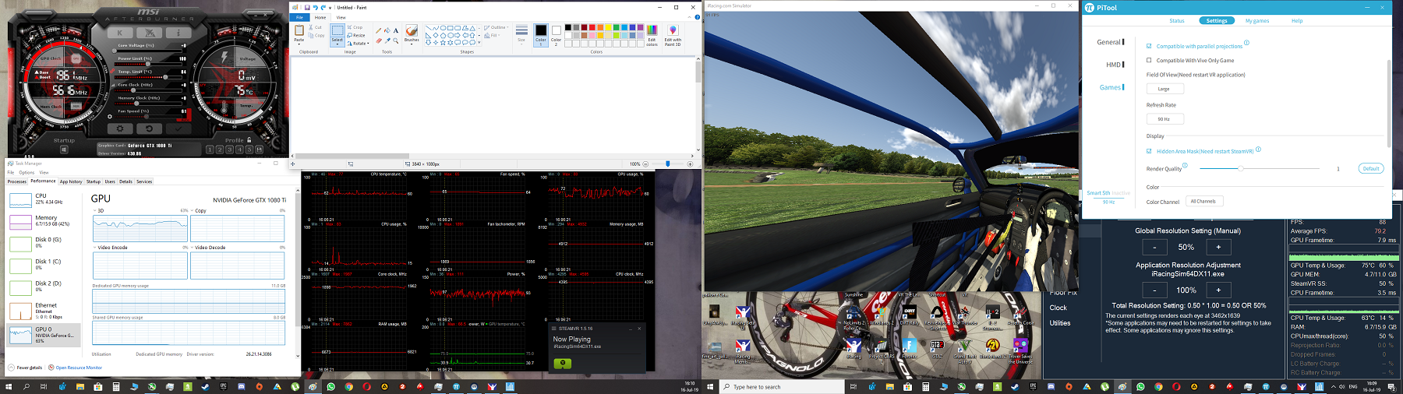
Task: Open the Field Of View Large dropdown
Action: pos(1164,89)
